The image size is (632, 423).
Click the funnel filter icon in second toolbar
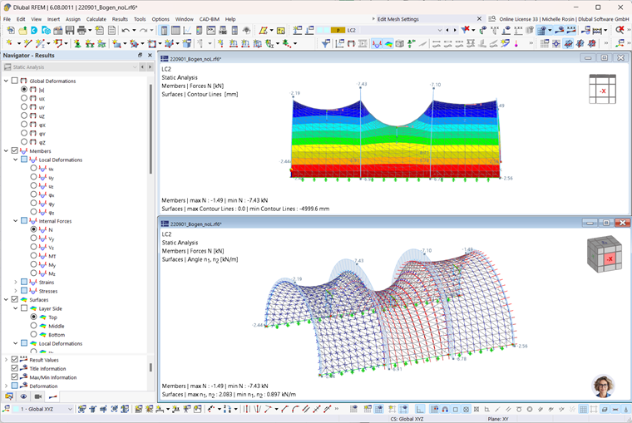(x=325, y=43)
